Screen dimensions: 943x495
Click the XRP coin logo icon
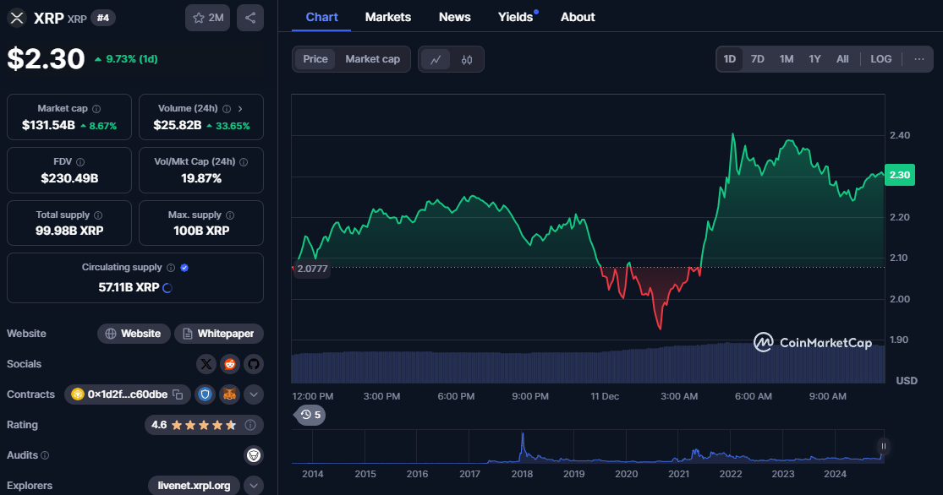[x=17, y=18]
